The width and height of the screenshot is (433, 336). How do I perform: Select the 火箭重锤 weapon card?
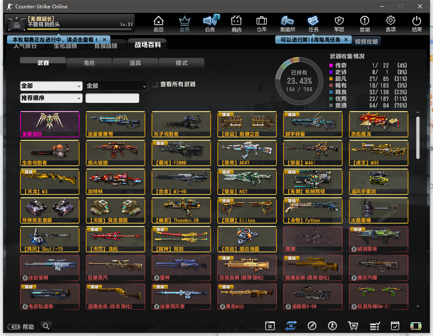pyautogui.click(x=378, y=210)
